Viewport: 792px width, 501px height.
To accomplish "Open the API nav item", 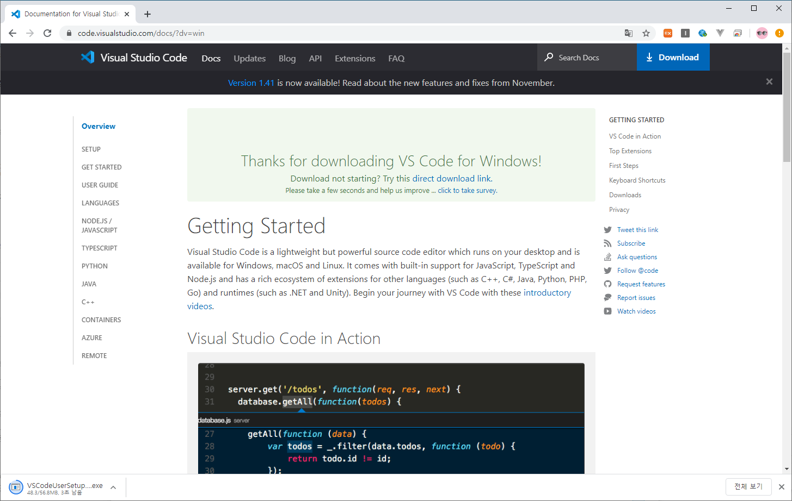I will point(316,58).
